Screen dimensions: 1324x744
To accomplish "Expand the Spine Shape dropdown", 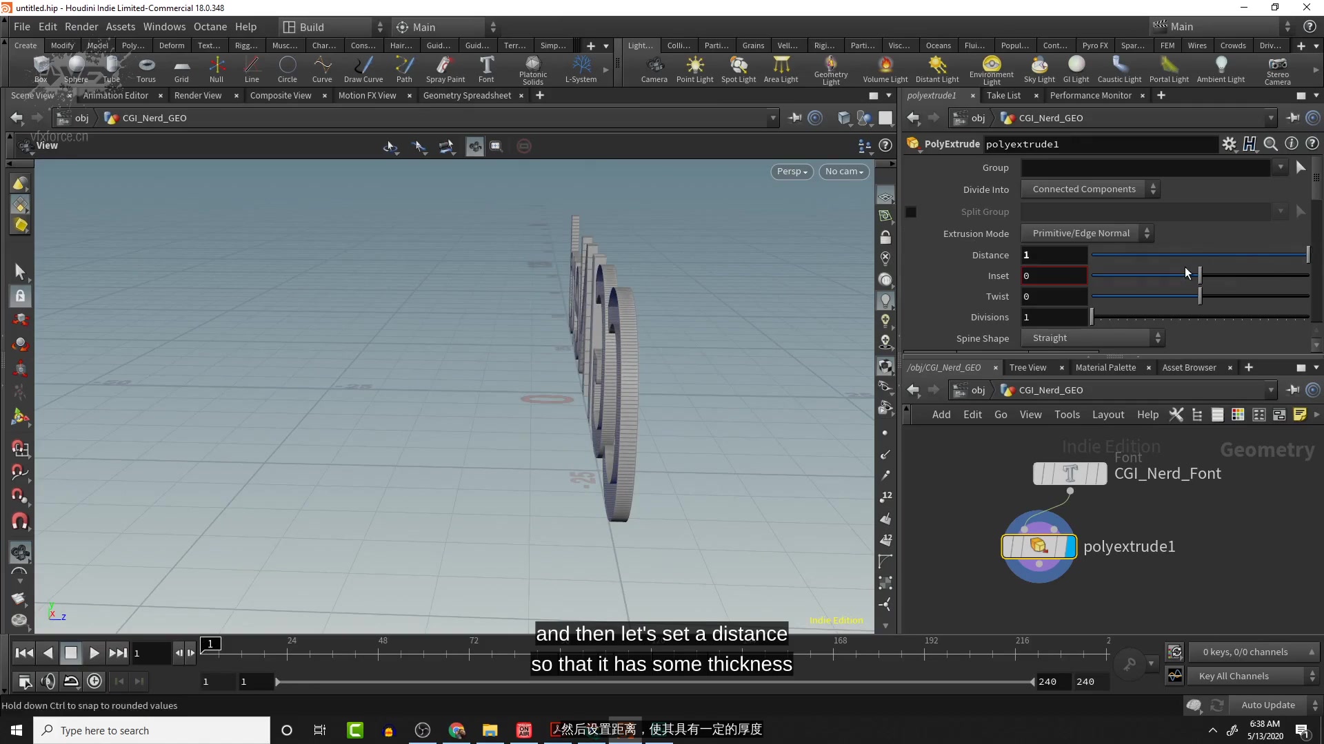I will click(x=1156, y=337).
